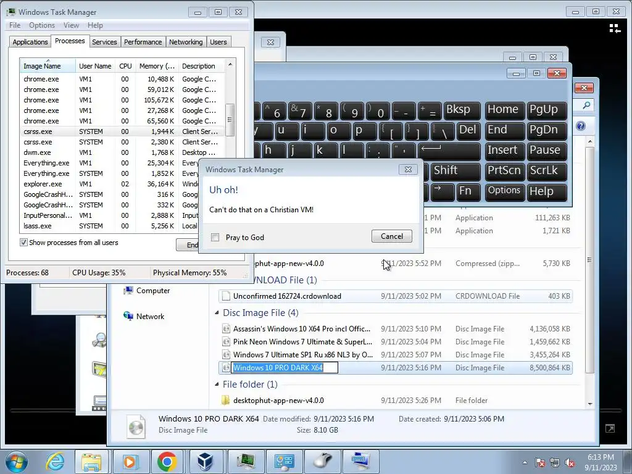The width and height of the screenshot is (632, 474).
Task: Collapse the File folder group
Action: tap(217, 384)
